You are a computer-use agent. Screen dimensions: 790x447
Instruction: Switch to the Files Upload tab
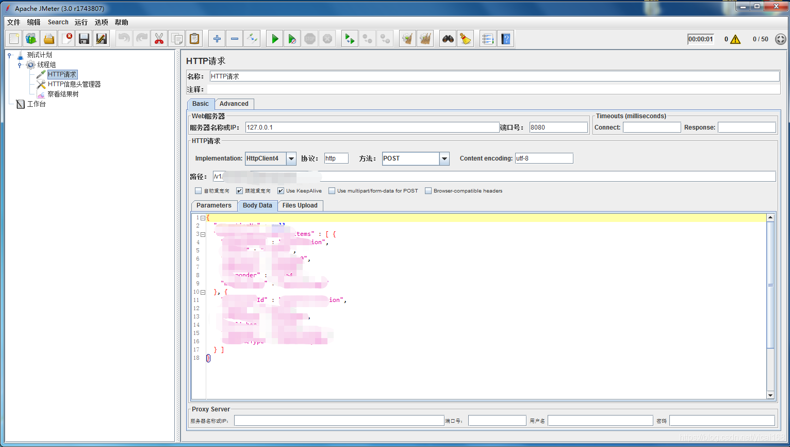(x=300, y=205)
